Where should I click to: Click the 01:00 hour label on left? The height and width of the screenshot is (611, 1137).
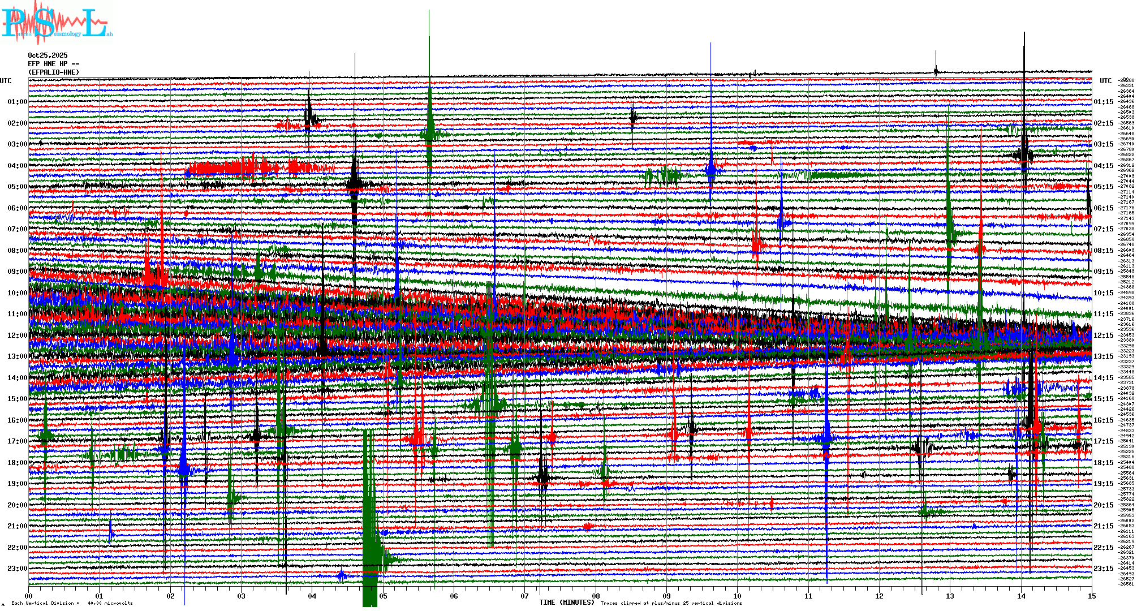point(17,102)
